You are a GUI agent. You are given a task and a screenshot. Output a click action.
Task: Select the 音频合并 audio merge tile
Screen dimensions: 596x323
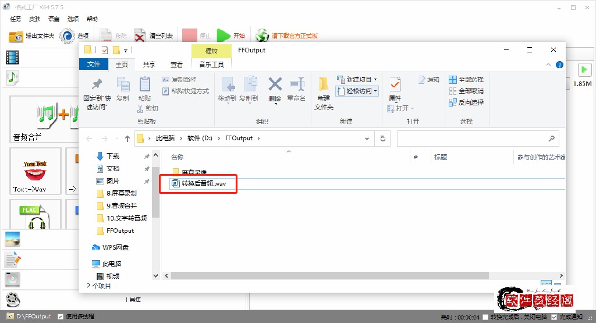[44, 119]
